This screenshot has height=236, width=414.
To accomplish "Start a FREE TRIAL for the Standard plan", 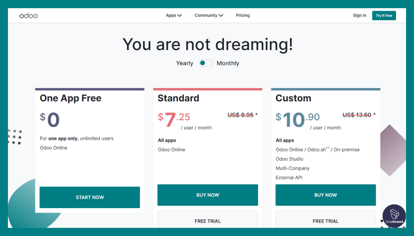I will pyautogui.click(x=207, y=221).
